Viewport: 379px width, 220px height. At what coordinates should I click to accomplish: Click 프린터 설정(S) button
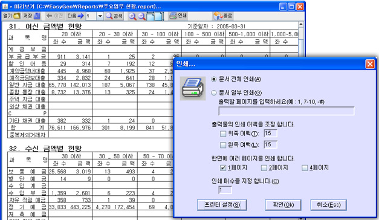click(x=222, y=205)
